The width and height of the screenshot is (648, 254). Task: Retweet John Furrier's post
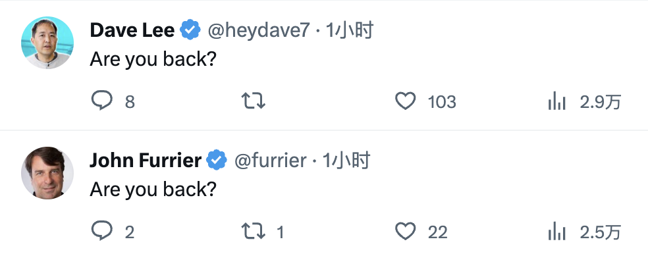click(253, 231)
